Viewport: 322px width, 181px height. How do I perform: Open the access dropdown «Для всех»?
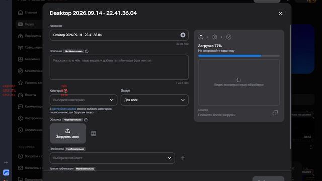tap(154, 100)
